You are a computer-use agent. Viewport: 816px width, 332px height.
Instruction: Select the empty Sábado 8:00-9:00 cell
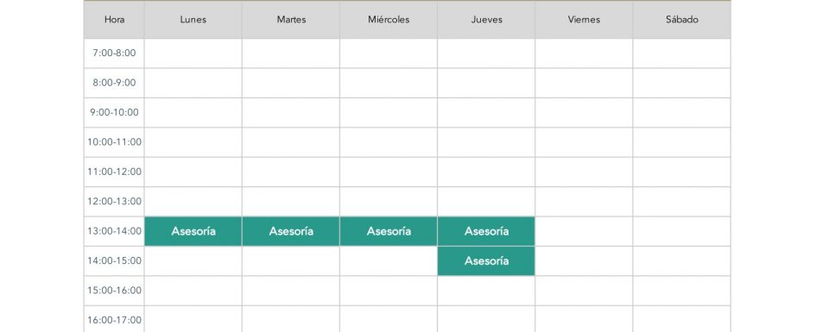[682, 83]
